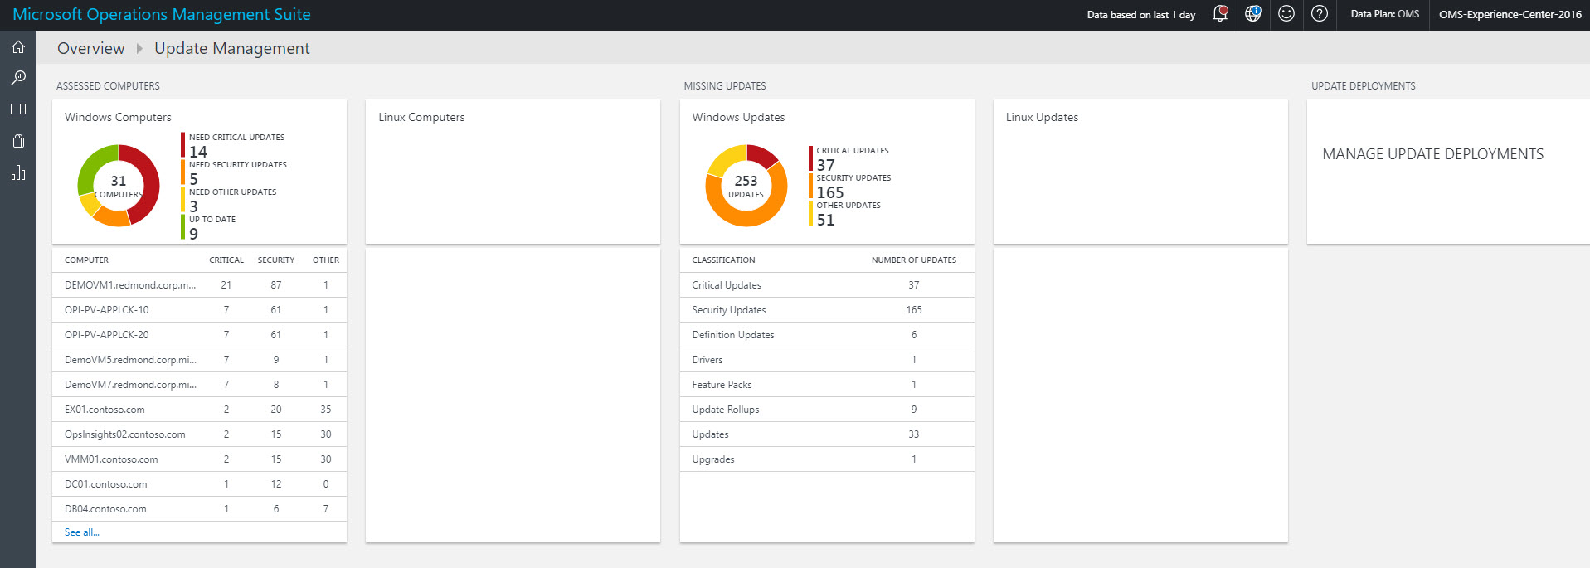Open DemoVM7.redmond.corp.mi... row

199,385
